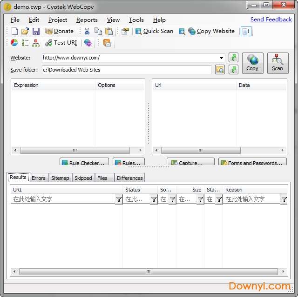The image size is (298, 297).
Task: Click green arrow beside Website field
Action: pos(233,58)
